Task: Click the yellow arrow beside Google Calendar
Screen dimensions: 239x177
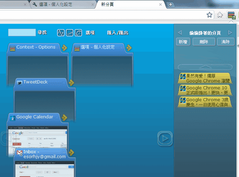Action: click(x=65, y=118)
